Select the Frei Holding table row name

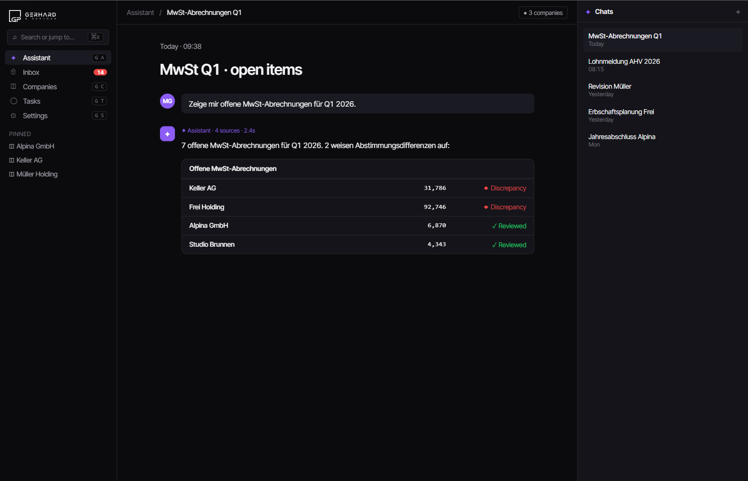(207, 207)
